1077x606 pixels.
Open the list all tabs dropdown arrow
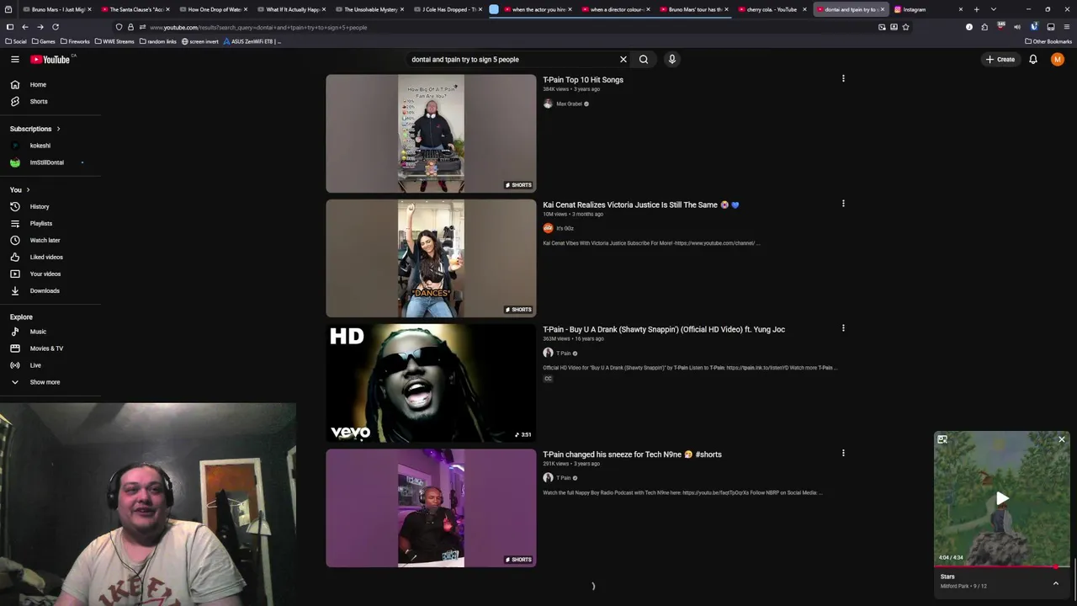pos(994,9)
